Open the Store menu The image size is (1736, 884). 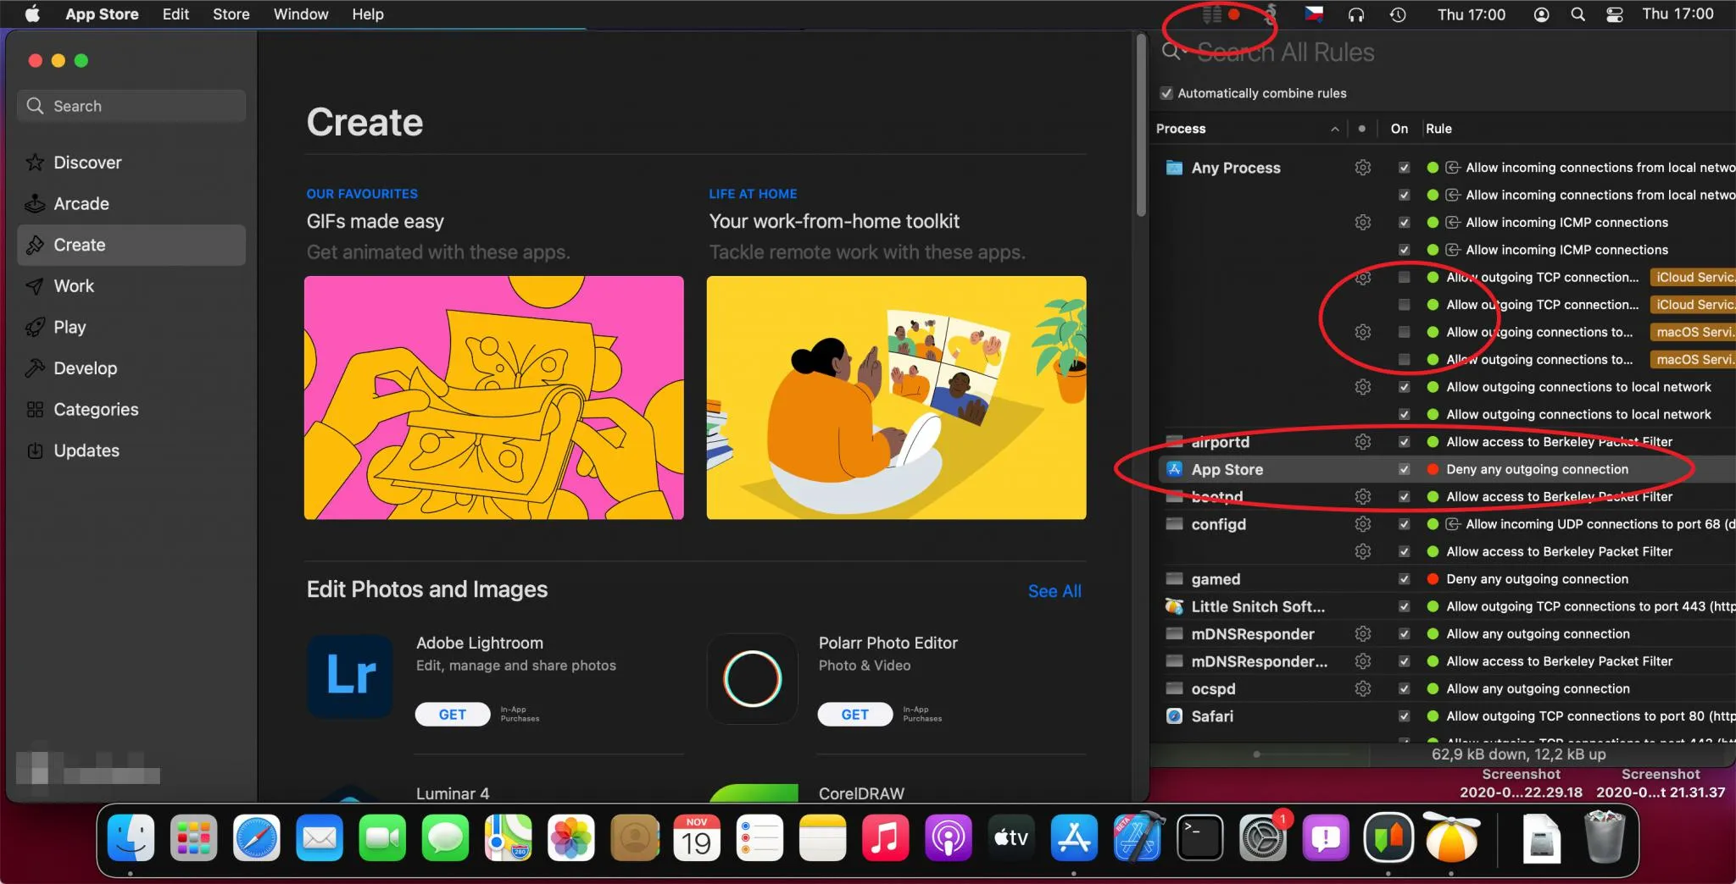[231, 14]
